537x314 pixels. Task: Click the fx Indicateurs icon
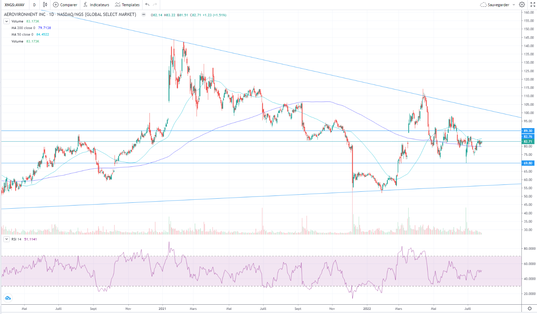[85, 5]
